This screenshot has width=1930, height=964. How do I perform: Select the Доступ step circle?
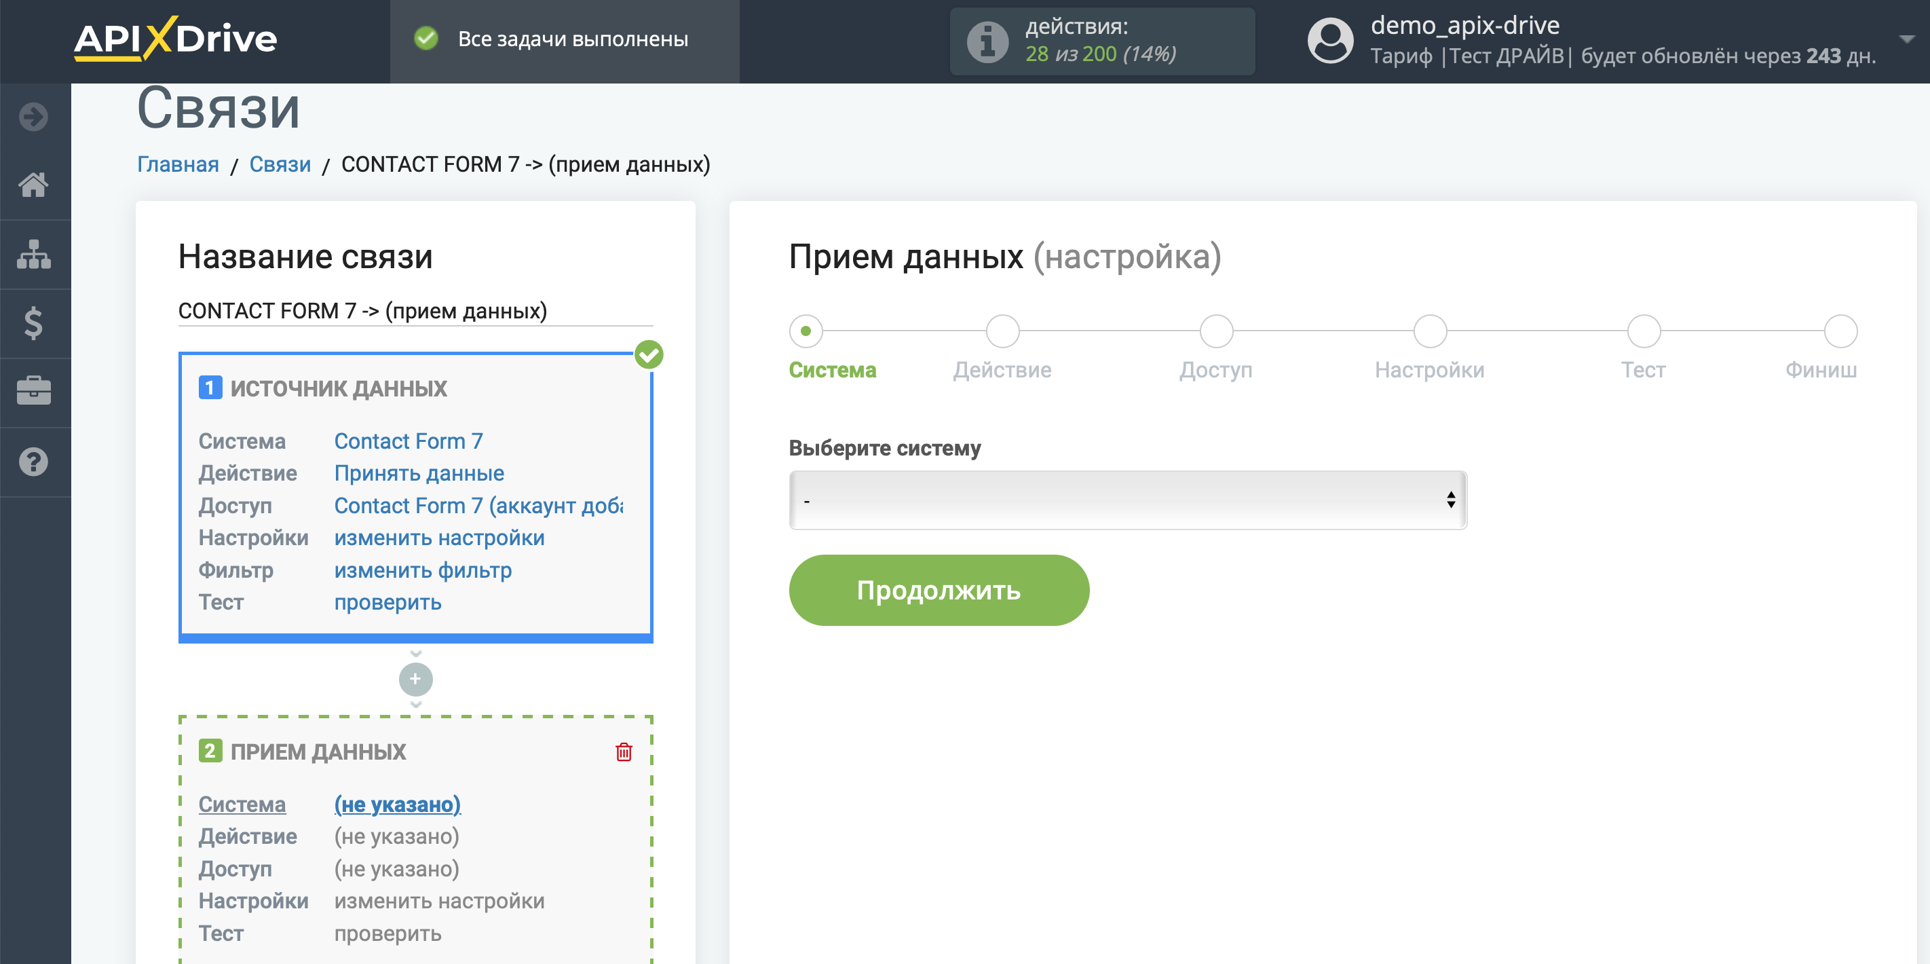[1216, 331]
